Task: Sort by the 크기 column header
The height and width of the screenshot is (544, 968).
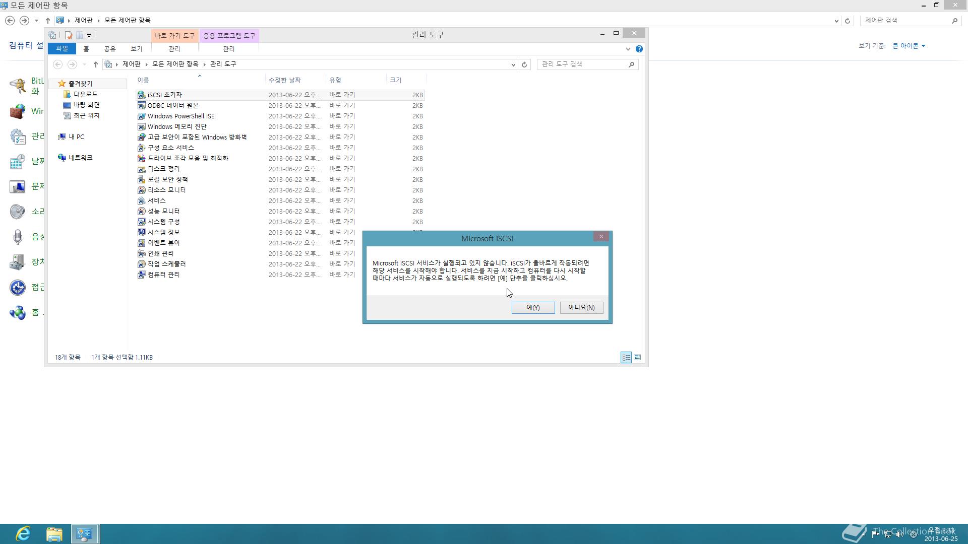Action: click(406, 80)
